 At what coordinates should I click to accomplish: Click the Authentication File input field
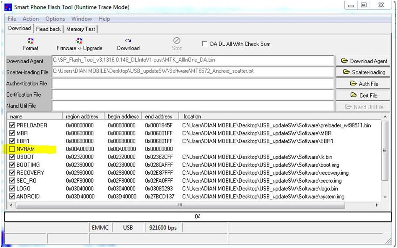193,83
